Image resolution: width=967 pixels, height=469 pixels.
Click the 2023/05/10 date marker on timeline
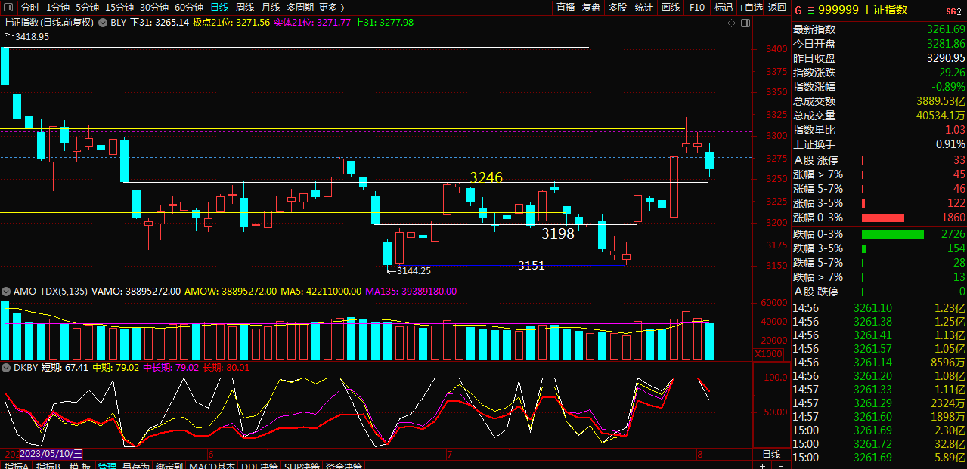pyautogui.click(x=51, y=453)
